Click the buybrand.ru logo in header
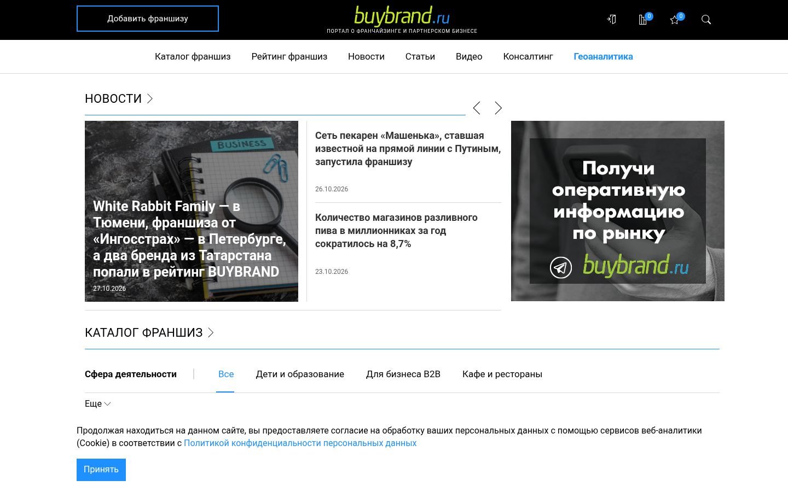The image size is (788, 492). pyautogui.click(x=402, y=16)
